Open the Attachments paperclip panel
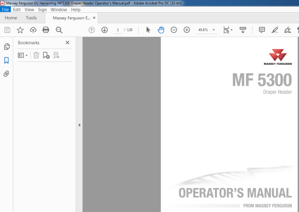299x212 pixels. (x=7, y=74)
